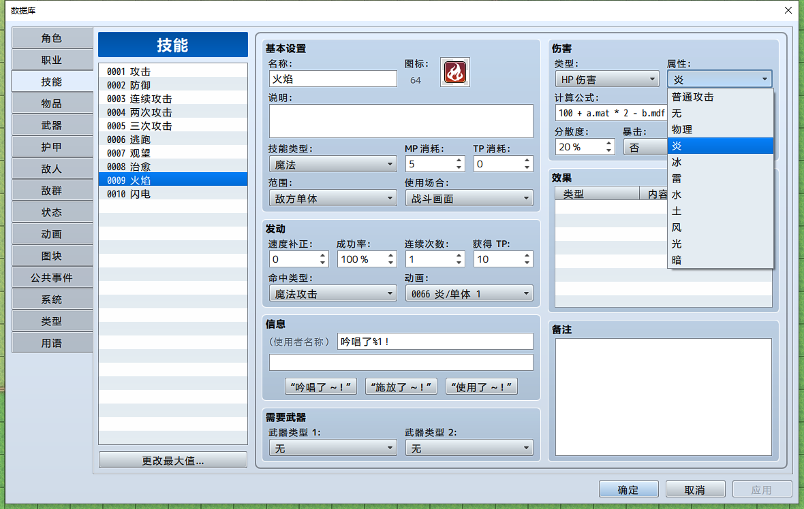Open the 武器类型 2 dropdown
This screenshot has height=509, width=804.
[x=469, y=448]
